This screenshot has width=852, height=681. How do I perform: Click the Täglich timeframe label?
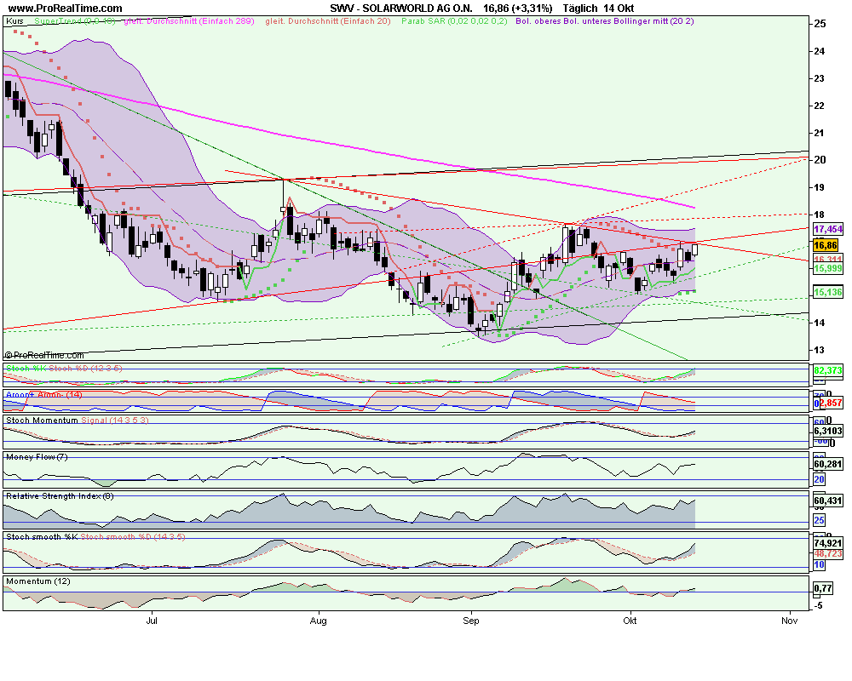580,9
